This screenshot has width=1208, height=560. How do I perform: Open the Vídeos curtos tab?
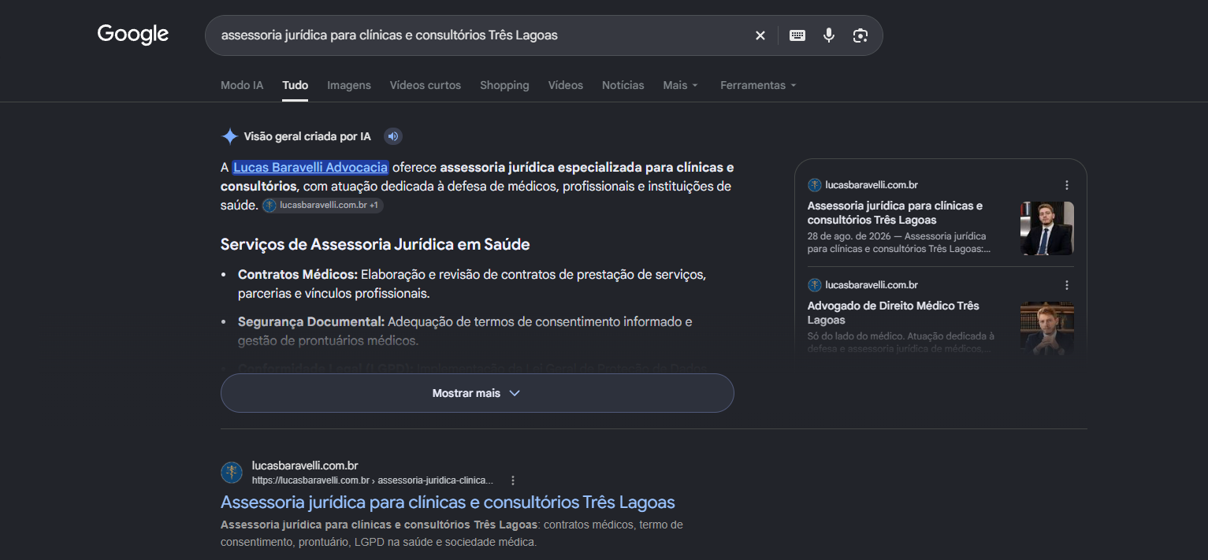426,85
